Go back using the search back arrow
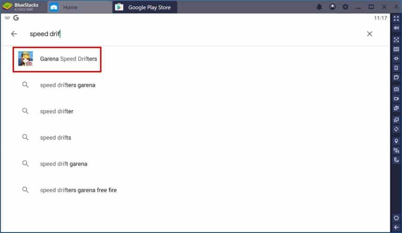 [14, 34]
